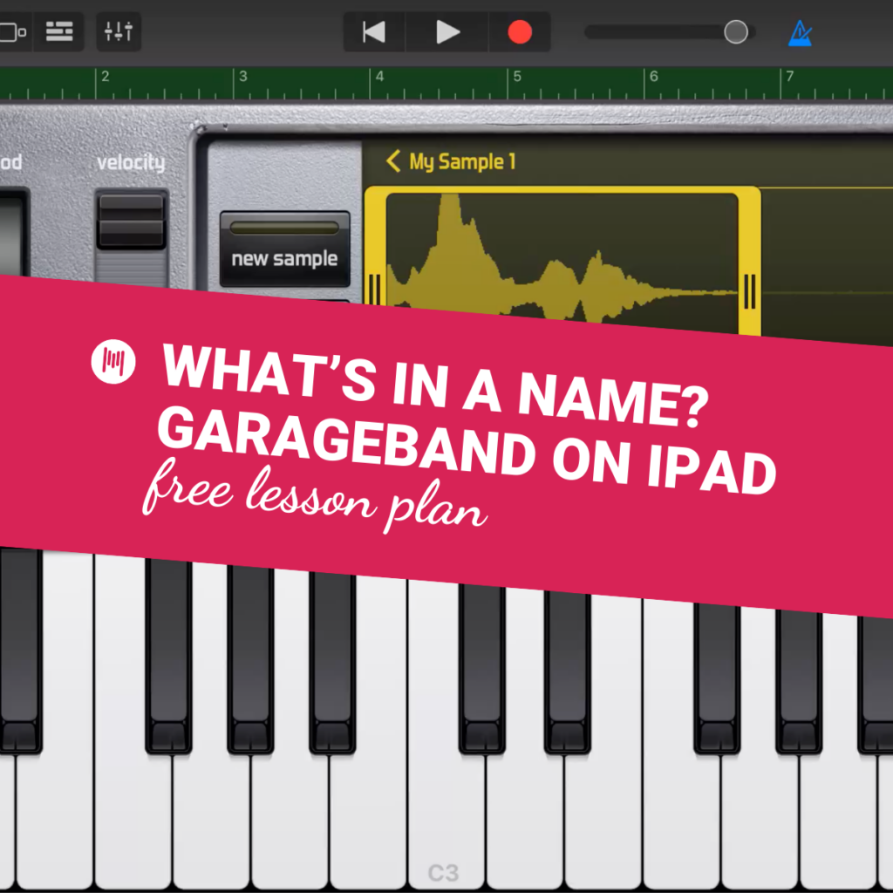Viewport: 893px width, 893px height.
Task: Start recording with the red Record button
Action: click(x=520, y=32)
